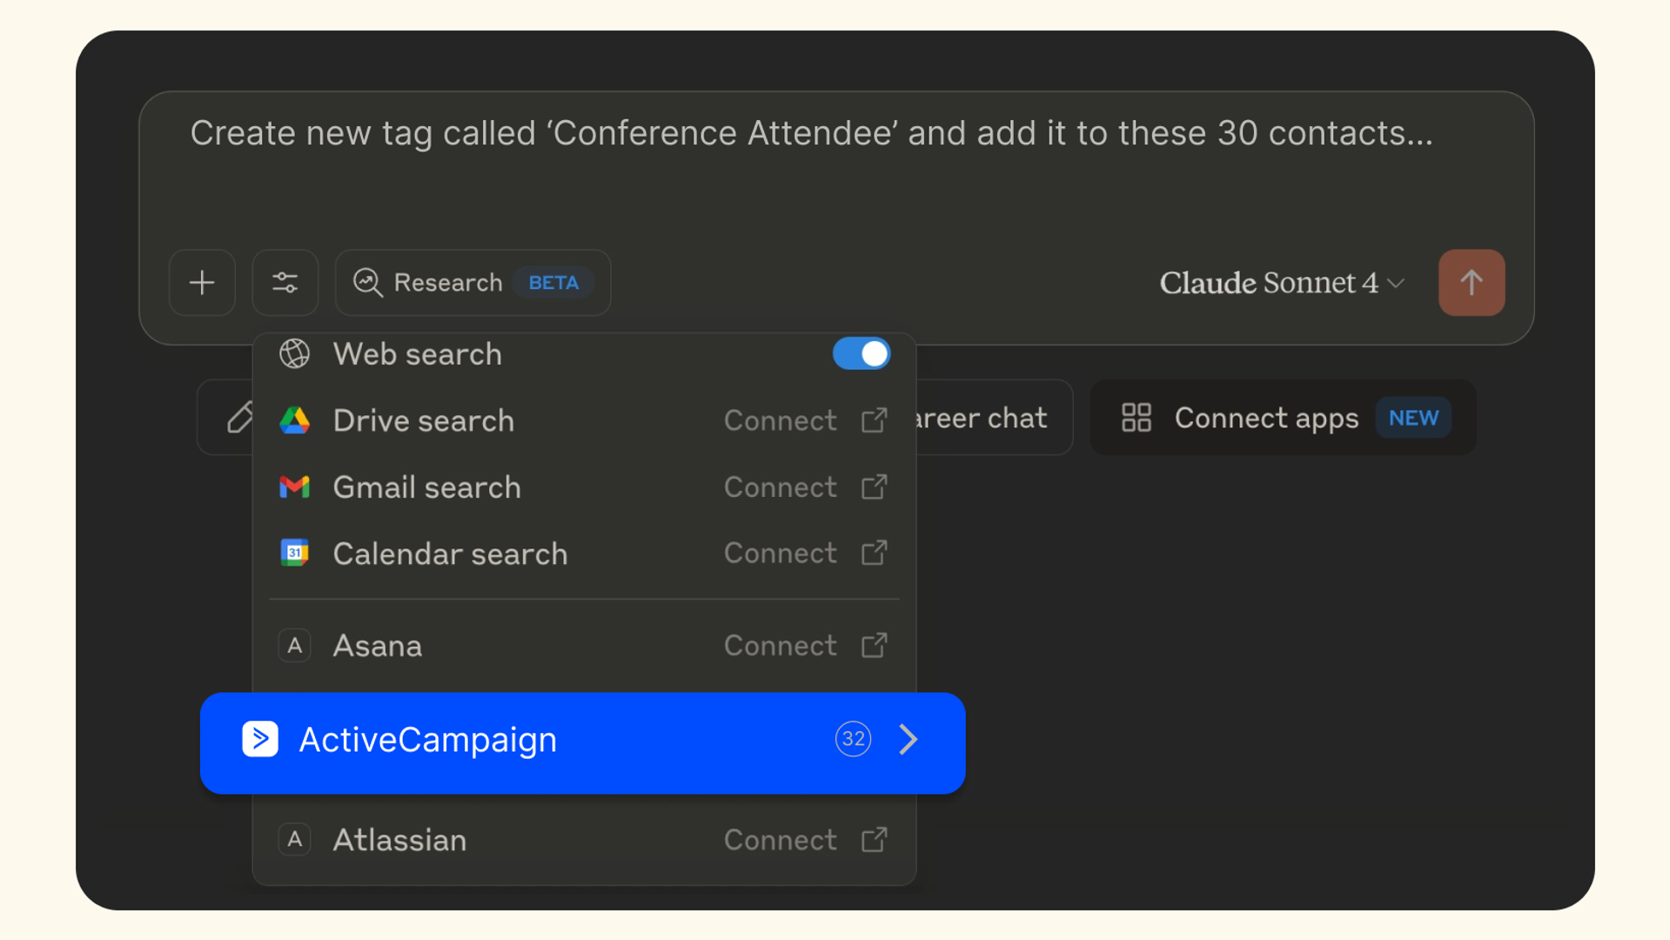
Task: Click the orange send arrow button
Action: (1471, 283)
